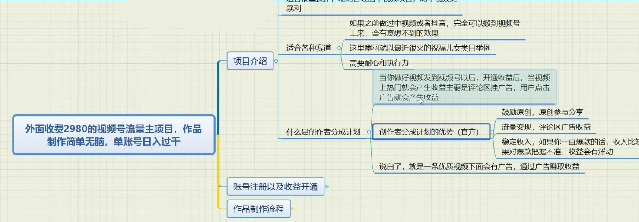Collapse the 什么是创作者分成计划 branch toggle
Viewport: 639px width, 222px height.
click(x=368, y=132)
